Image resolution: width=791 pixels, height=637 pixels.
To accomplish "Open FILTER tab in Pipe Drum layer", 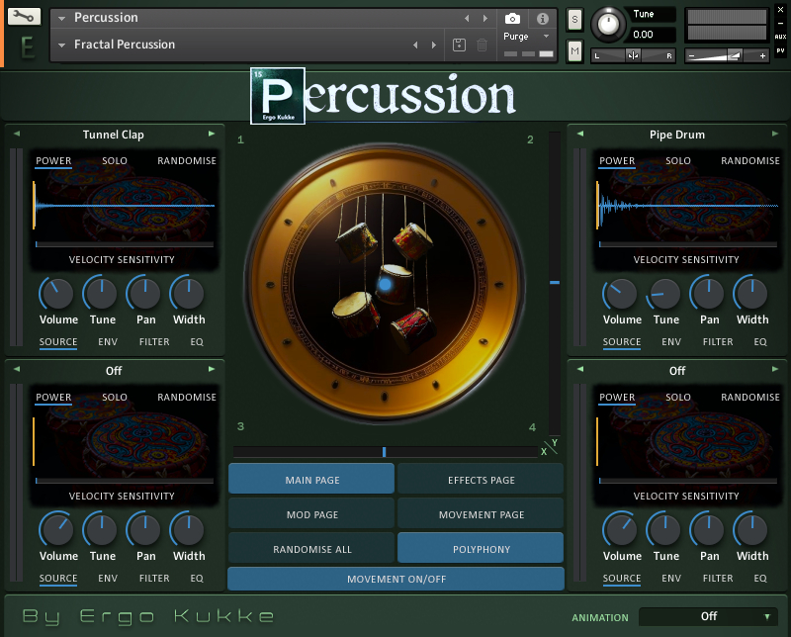I will [x=718, y=342].
